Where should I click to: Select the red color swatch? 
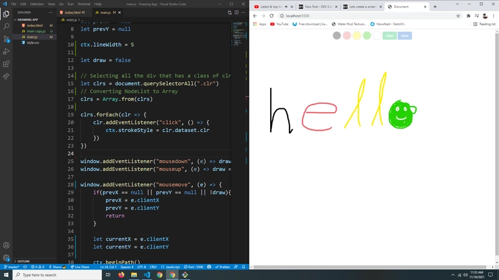pyautogui.click(x=347, y=35)
